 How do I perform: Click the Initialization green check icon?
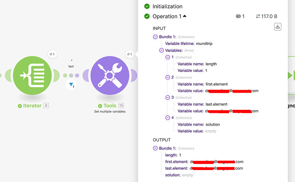coord(147,6)
